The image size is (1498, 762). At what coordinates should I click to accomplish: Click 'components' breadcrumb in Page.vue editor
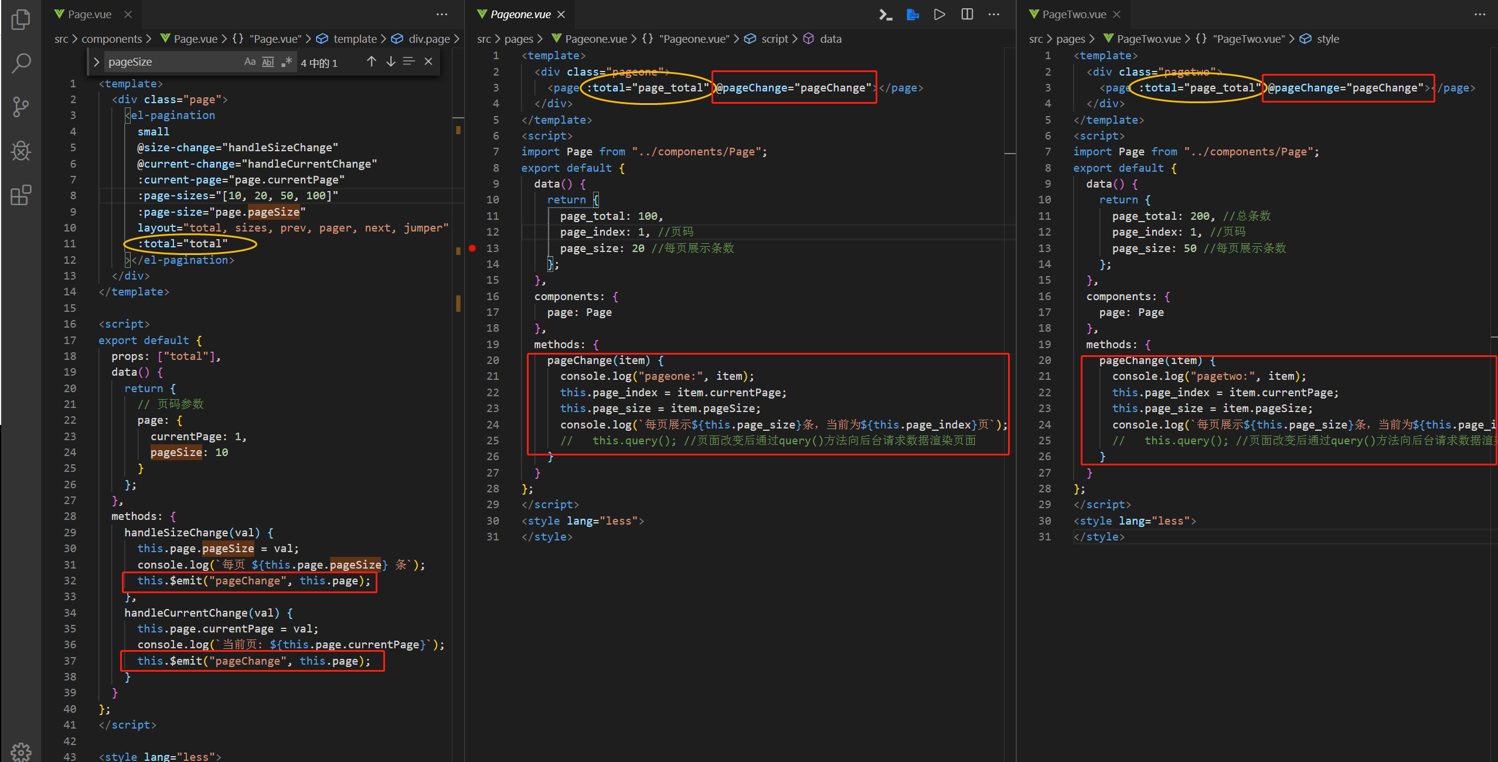point(111,39)
